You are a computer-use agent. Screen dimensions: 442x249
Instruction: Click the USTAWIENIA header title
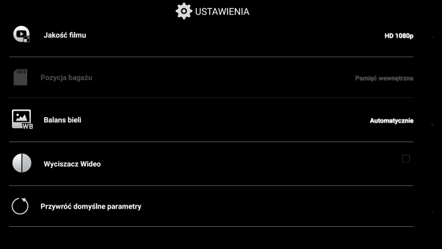tap(222, 11)
